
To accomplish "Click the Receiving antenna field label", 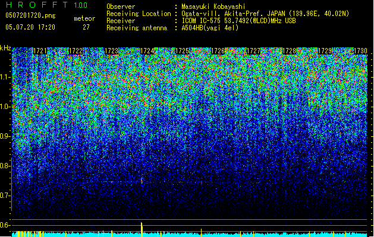I will coord(137,28).
